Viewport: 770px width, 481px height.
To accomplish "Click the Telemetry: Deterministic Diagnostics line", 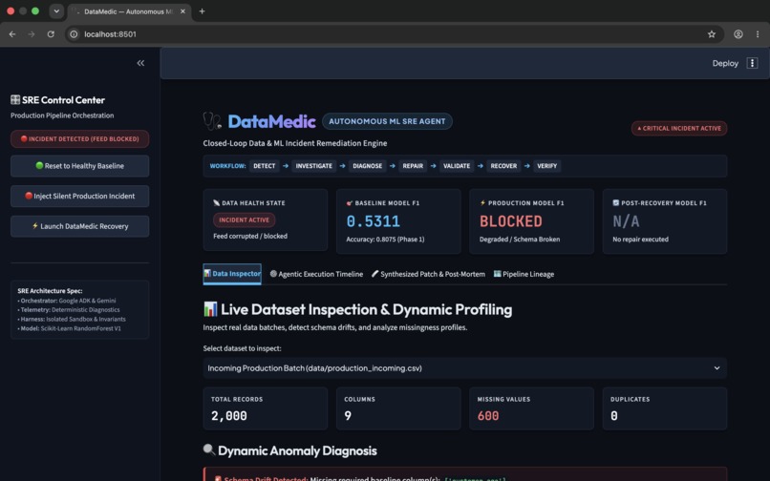I will click(x=69, y=310).
